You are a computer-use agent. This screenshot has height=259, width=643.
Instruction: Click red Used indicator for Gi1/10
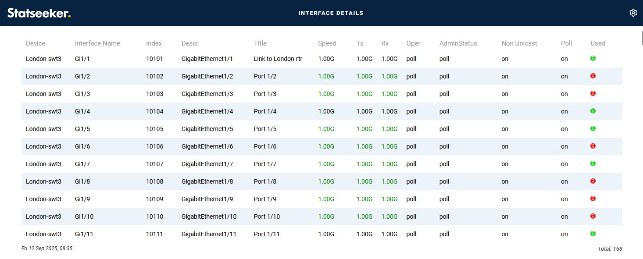593,216
